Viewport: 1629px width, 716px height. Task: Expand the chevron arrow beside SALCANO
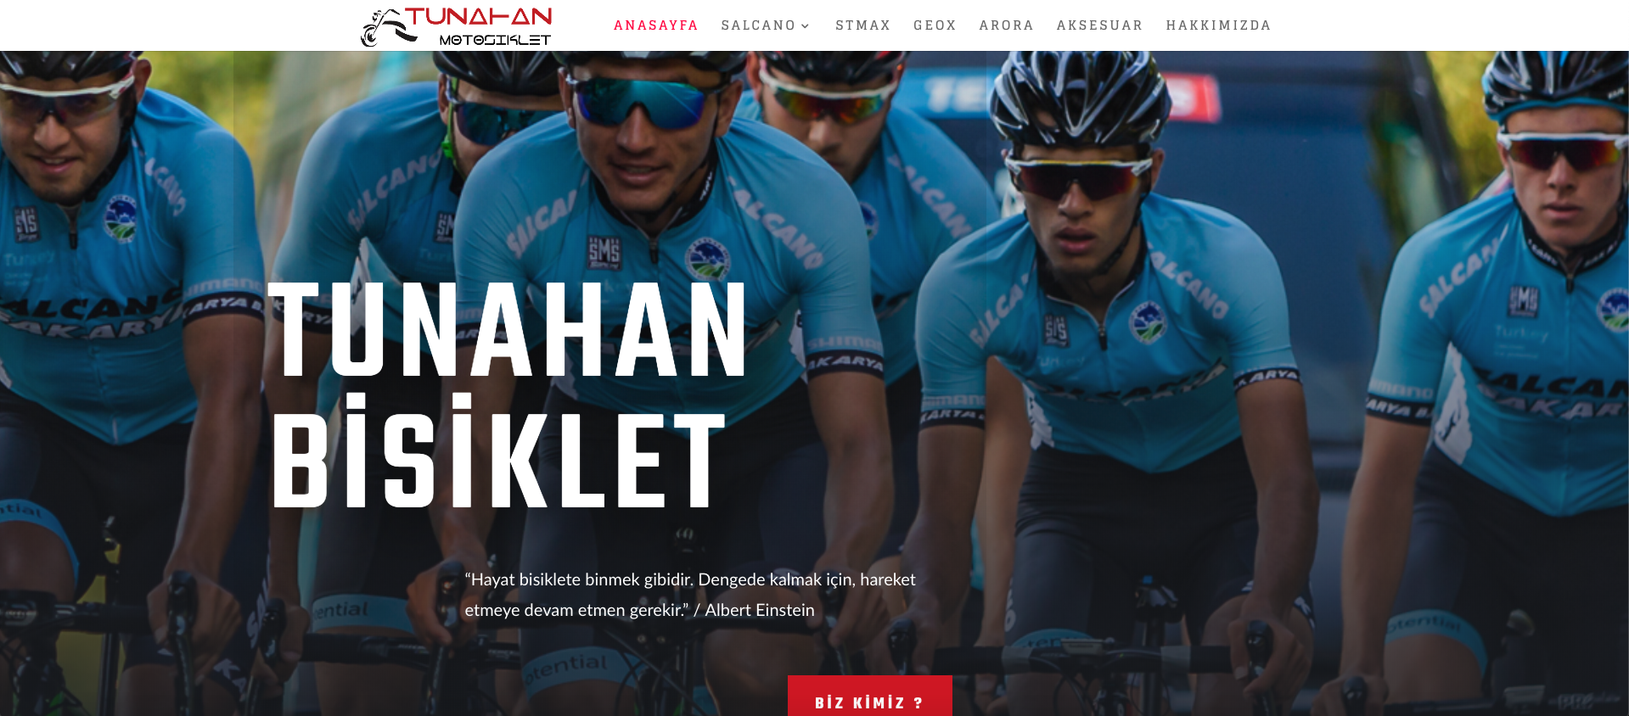click(x=805, y=26)
